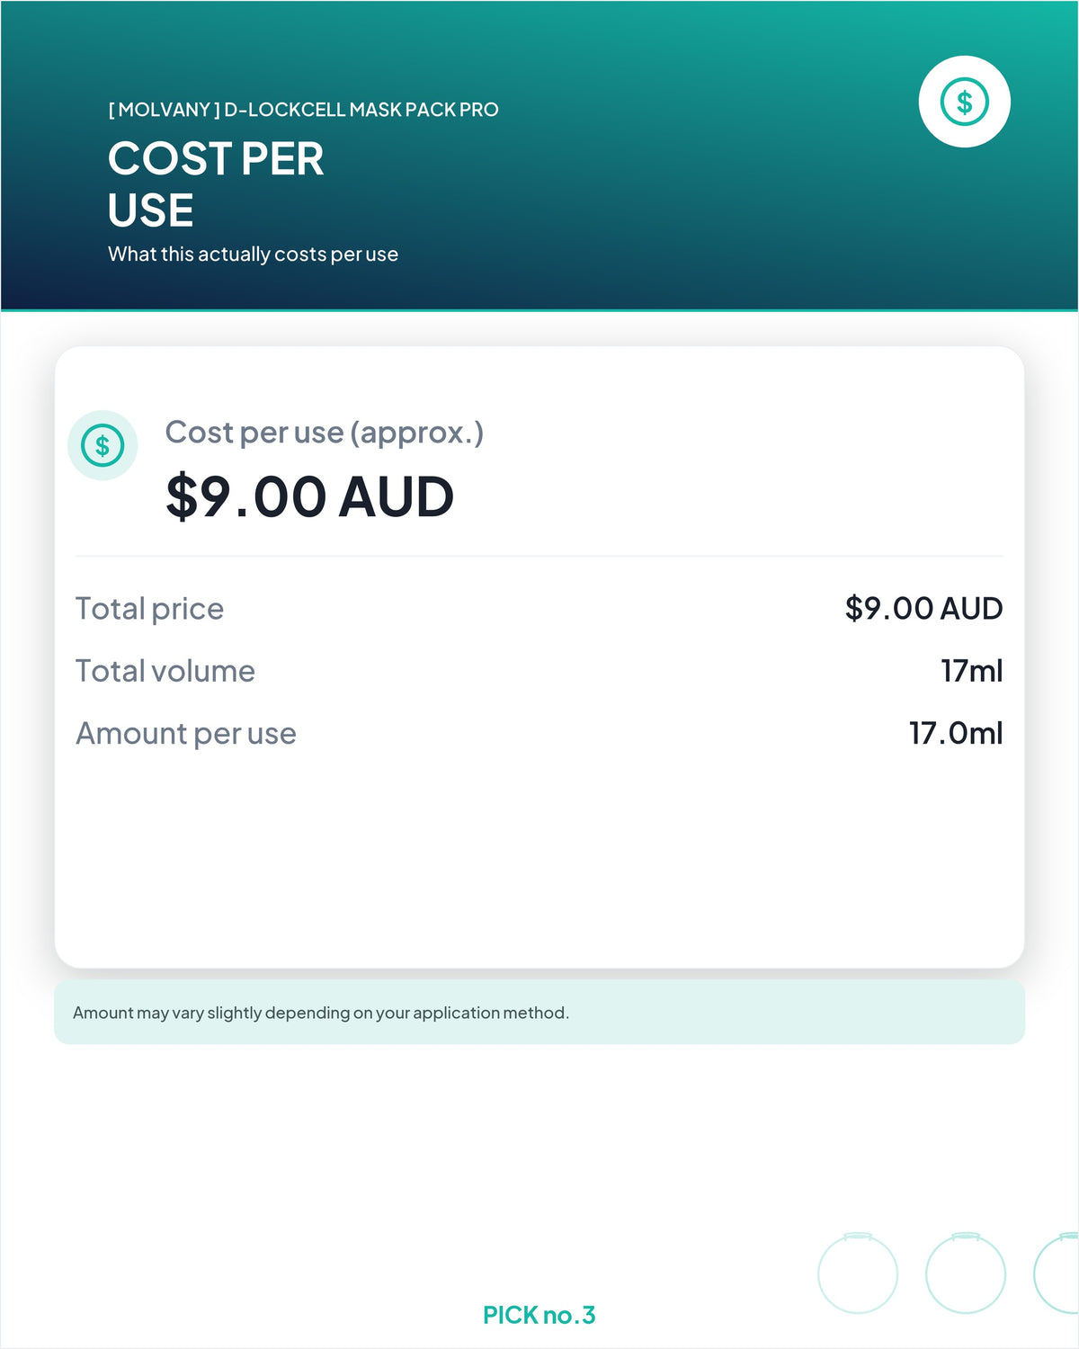The width and height of the screenshot is (1079, 1349).
Task: Click the 17ml total volume value
Action: point(972,671)
